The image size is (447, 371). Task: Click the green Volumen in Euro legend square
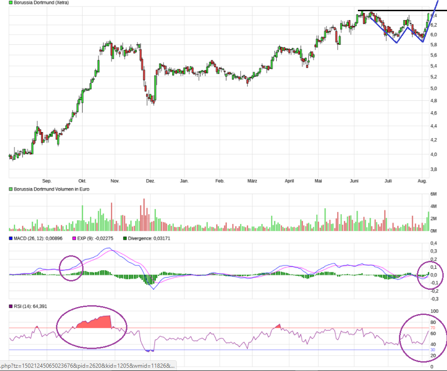click(x=11, y=189)
